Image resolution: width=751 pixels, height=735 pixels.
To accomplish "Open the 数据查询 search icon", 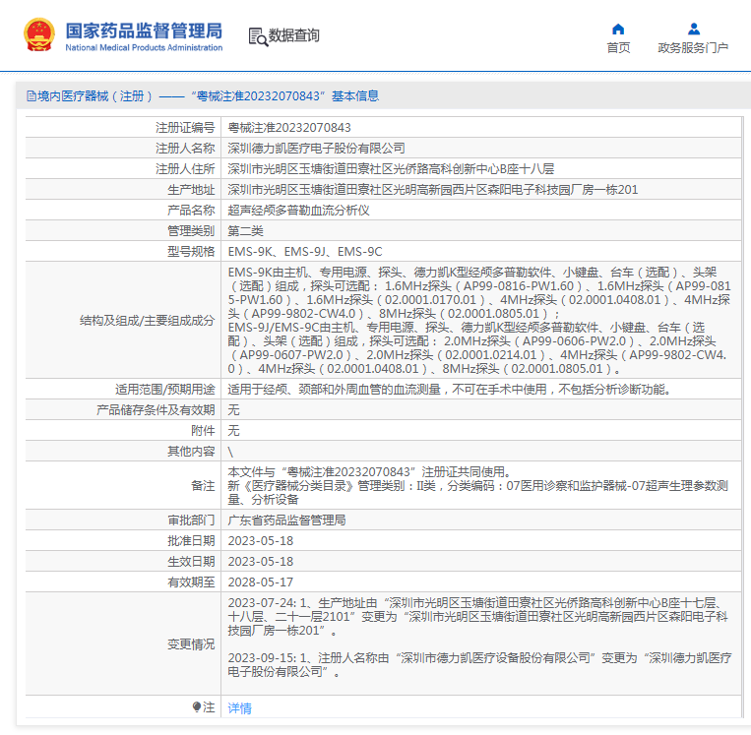I will tap(258, 36).
